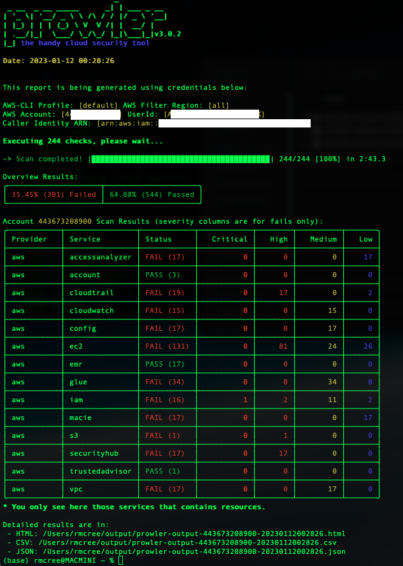Click the '35.45% (301) Failed' box

coord(53,194)
